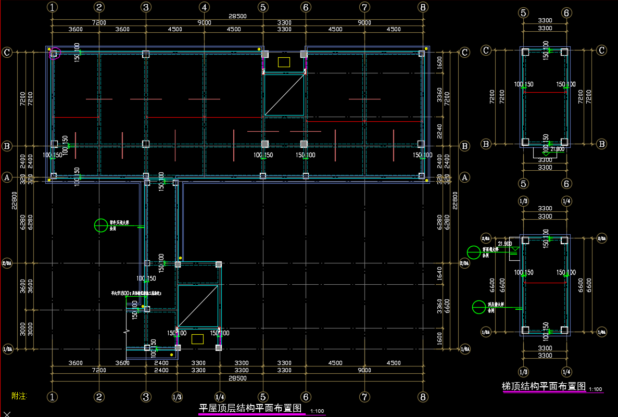Image resolution: width=618 pixels, height=417 pixels.
Task: Select the gray column at grid B-6
Action: click(304, 144)
